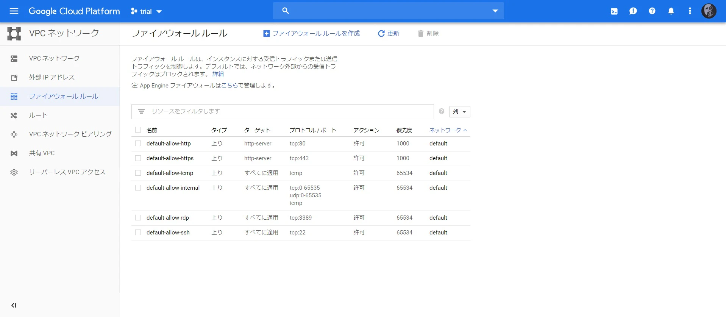Open the 列 column display dropdown

coord(459,111)
